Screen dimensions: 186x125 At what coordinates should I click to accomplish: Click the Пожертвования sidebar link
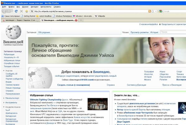(x=13, y=94)
